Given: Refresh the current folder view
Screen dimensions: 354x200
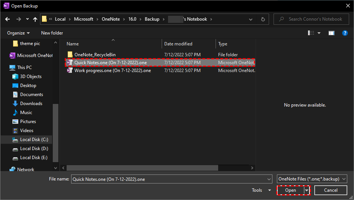Looking at the screenshot, I should pos(263,19).
